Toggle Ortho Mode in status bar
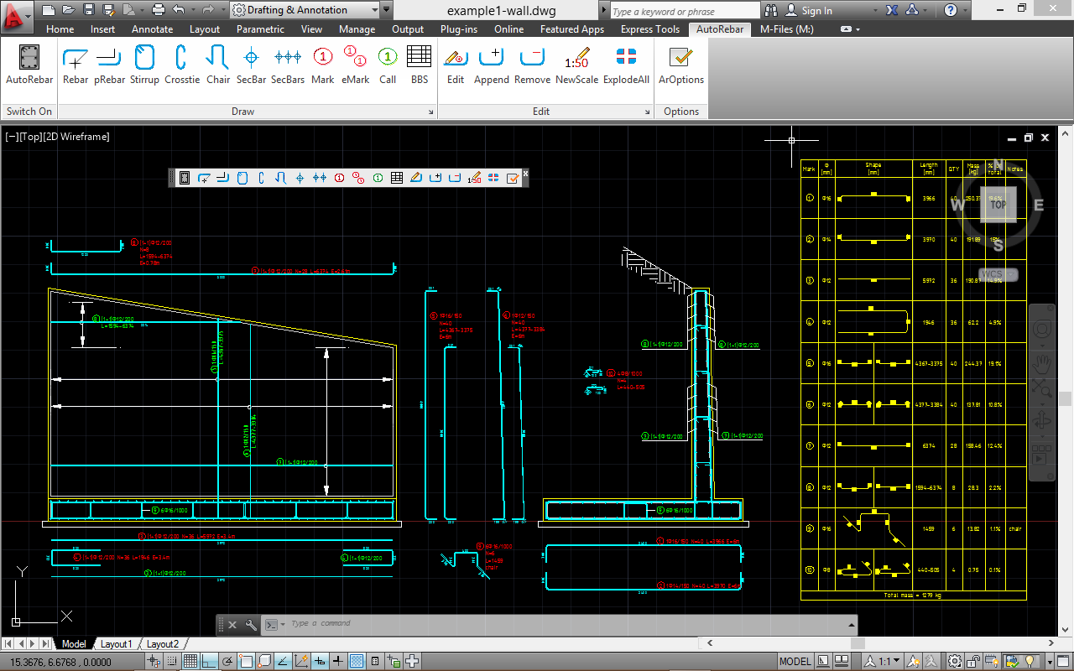 209,662
